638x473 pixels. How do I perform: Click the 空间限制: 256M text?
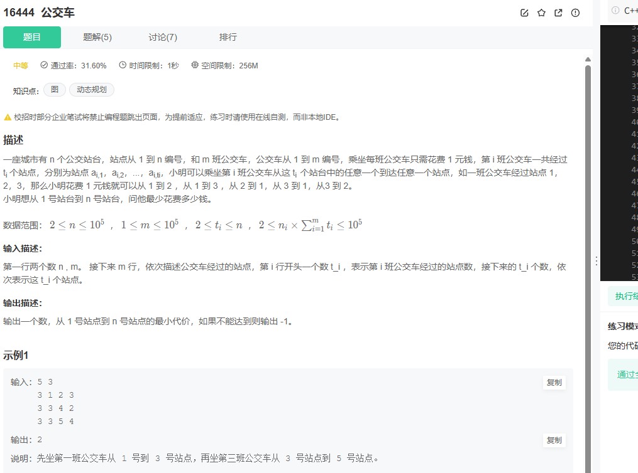coord(229,66)
